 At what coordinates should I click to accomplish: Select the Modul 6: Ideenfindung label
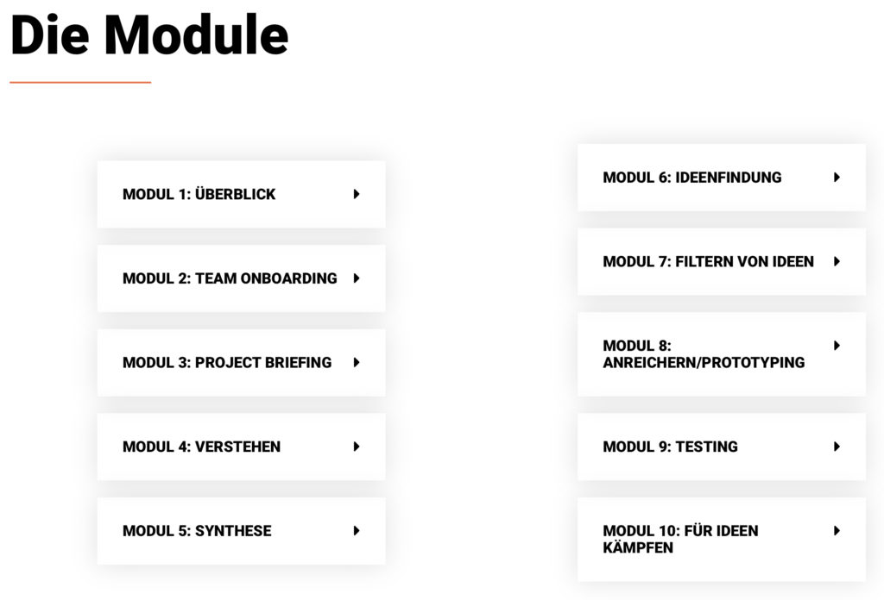pos(692,178)
